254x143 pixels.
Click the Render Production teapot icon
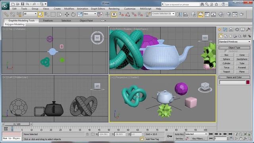242,14
